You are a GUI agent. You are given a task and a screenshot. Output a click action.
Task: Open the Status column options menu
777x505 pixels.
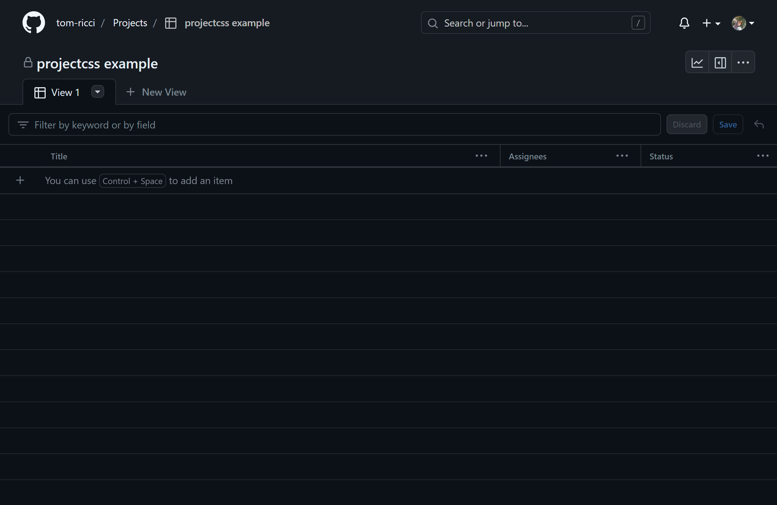[763, 156]
